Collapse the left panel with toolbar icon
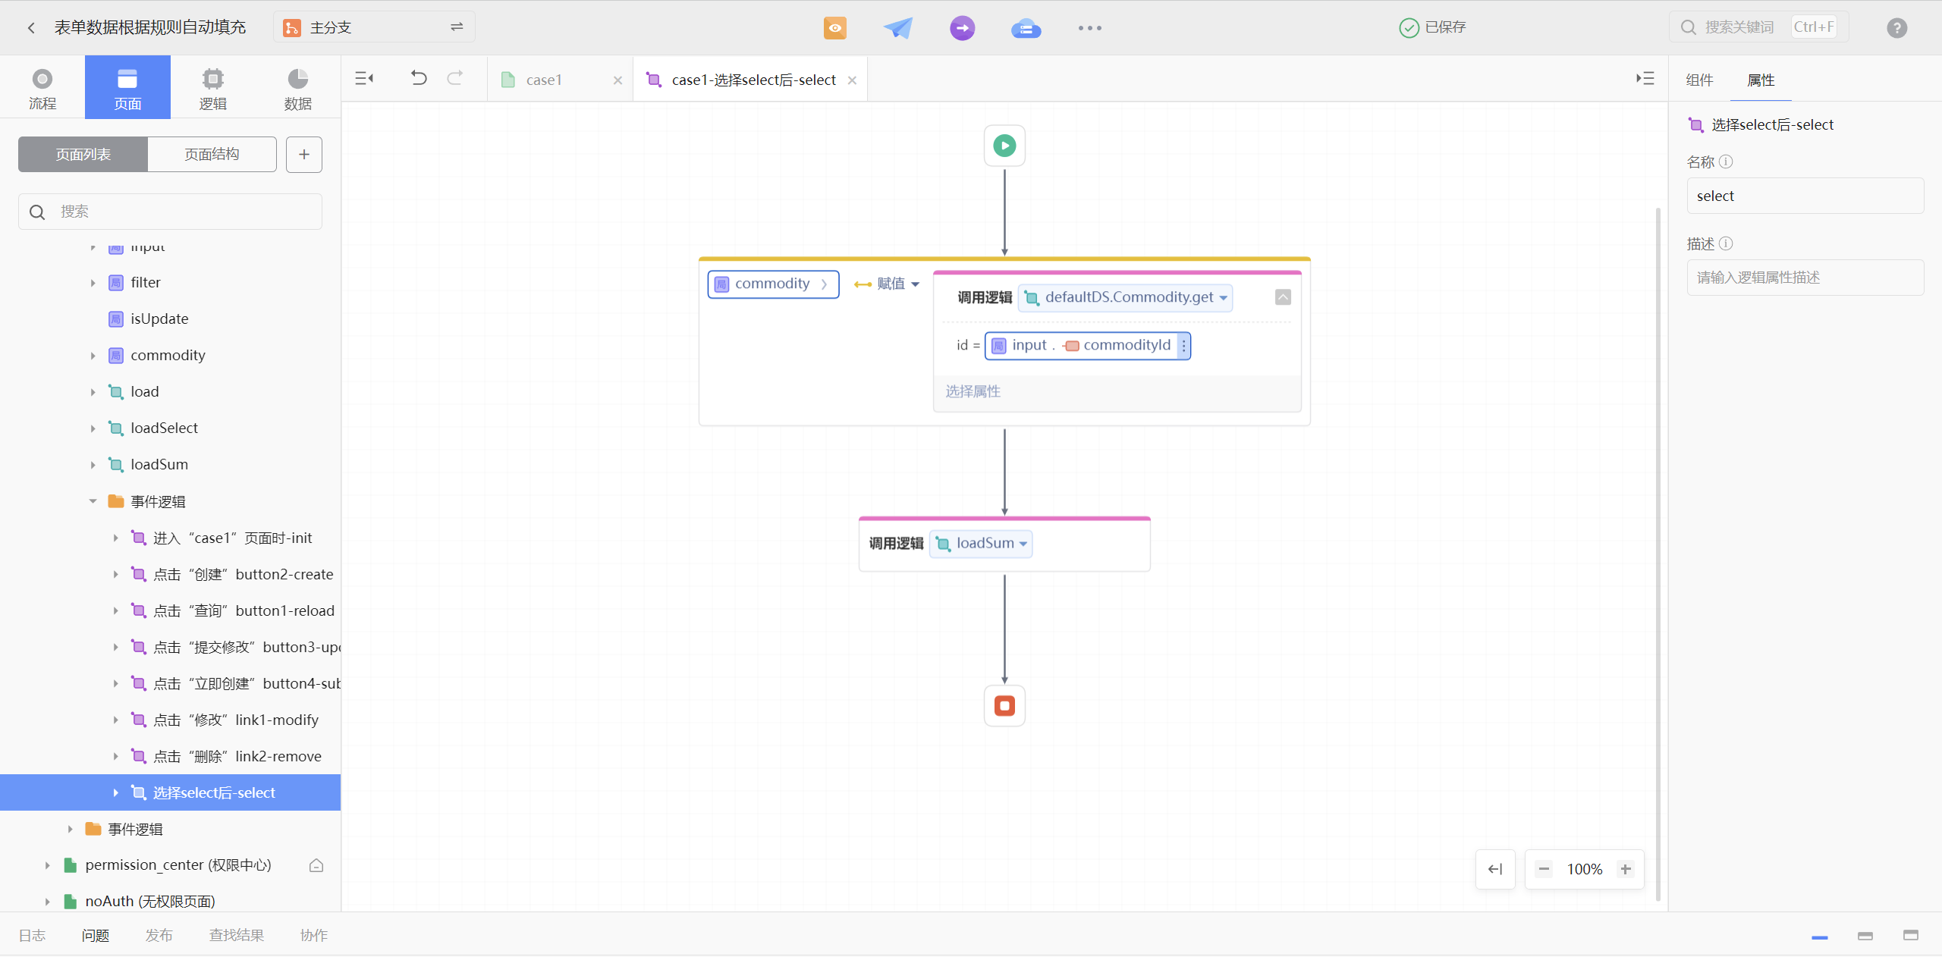1942x957 pixels. (364, 78)
